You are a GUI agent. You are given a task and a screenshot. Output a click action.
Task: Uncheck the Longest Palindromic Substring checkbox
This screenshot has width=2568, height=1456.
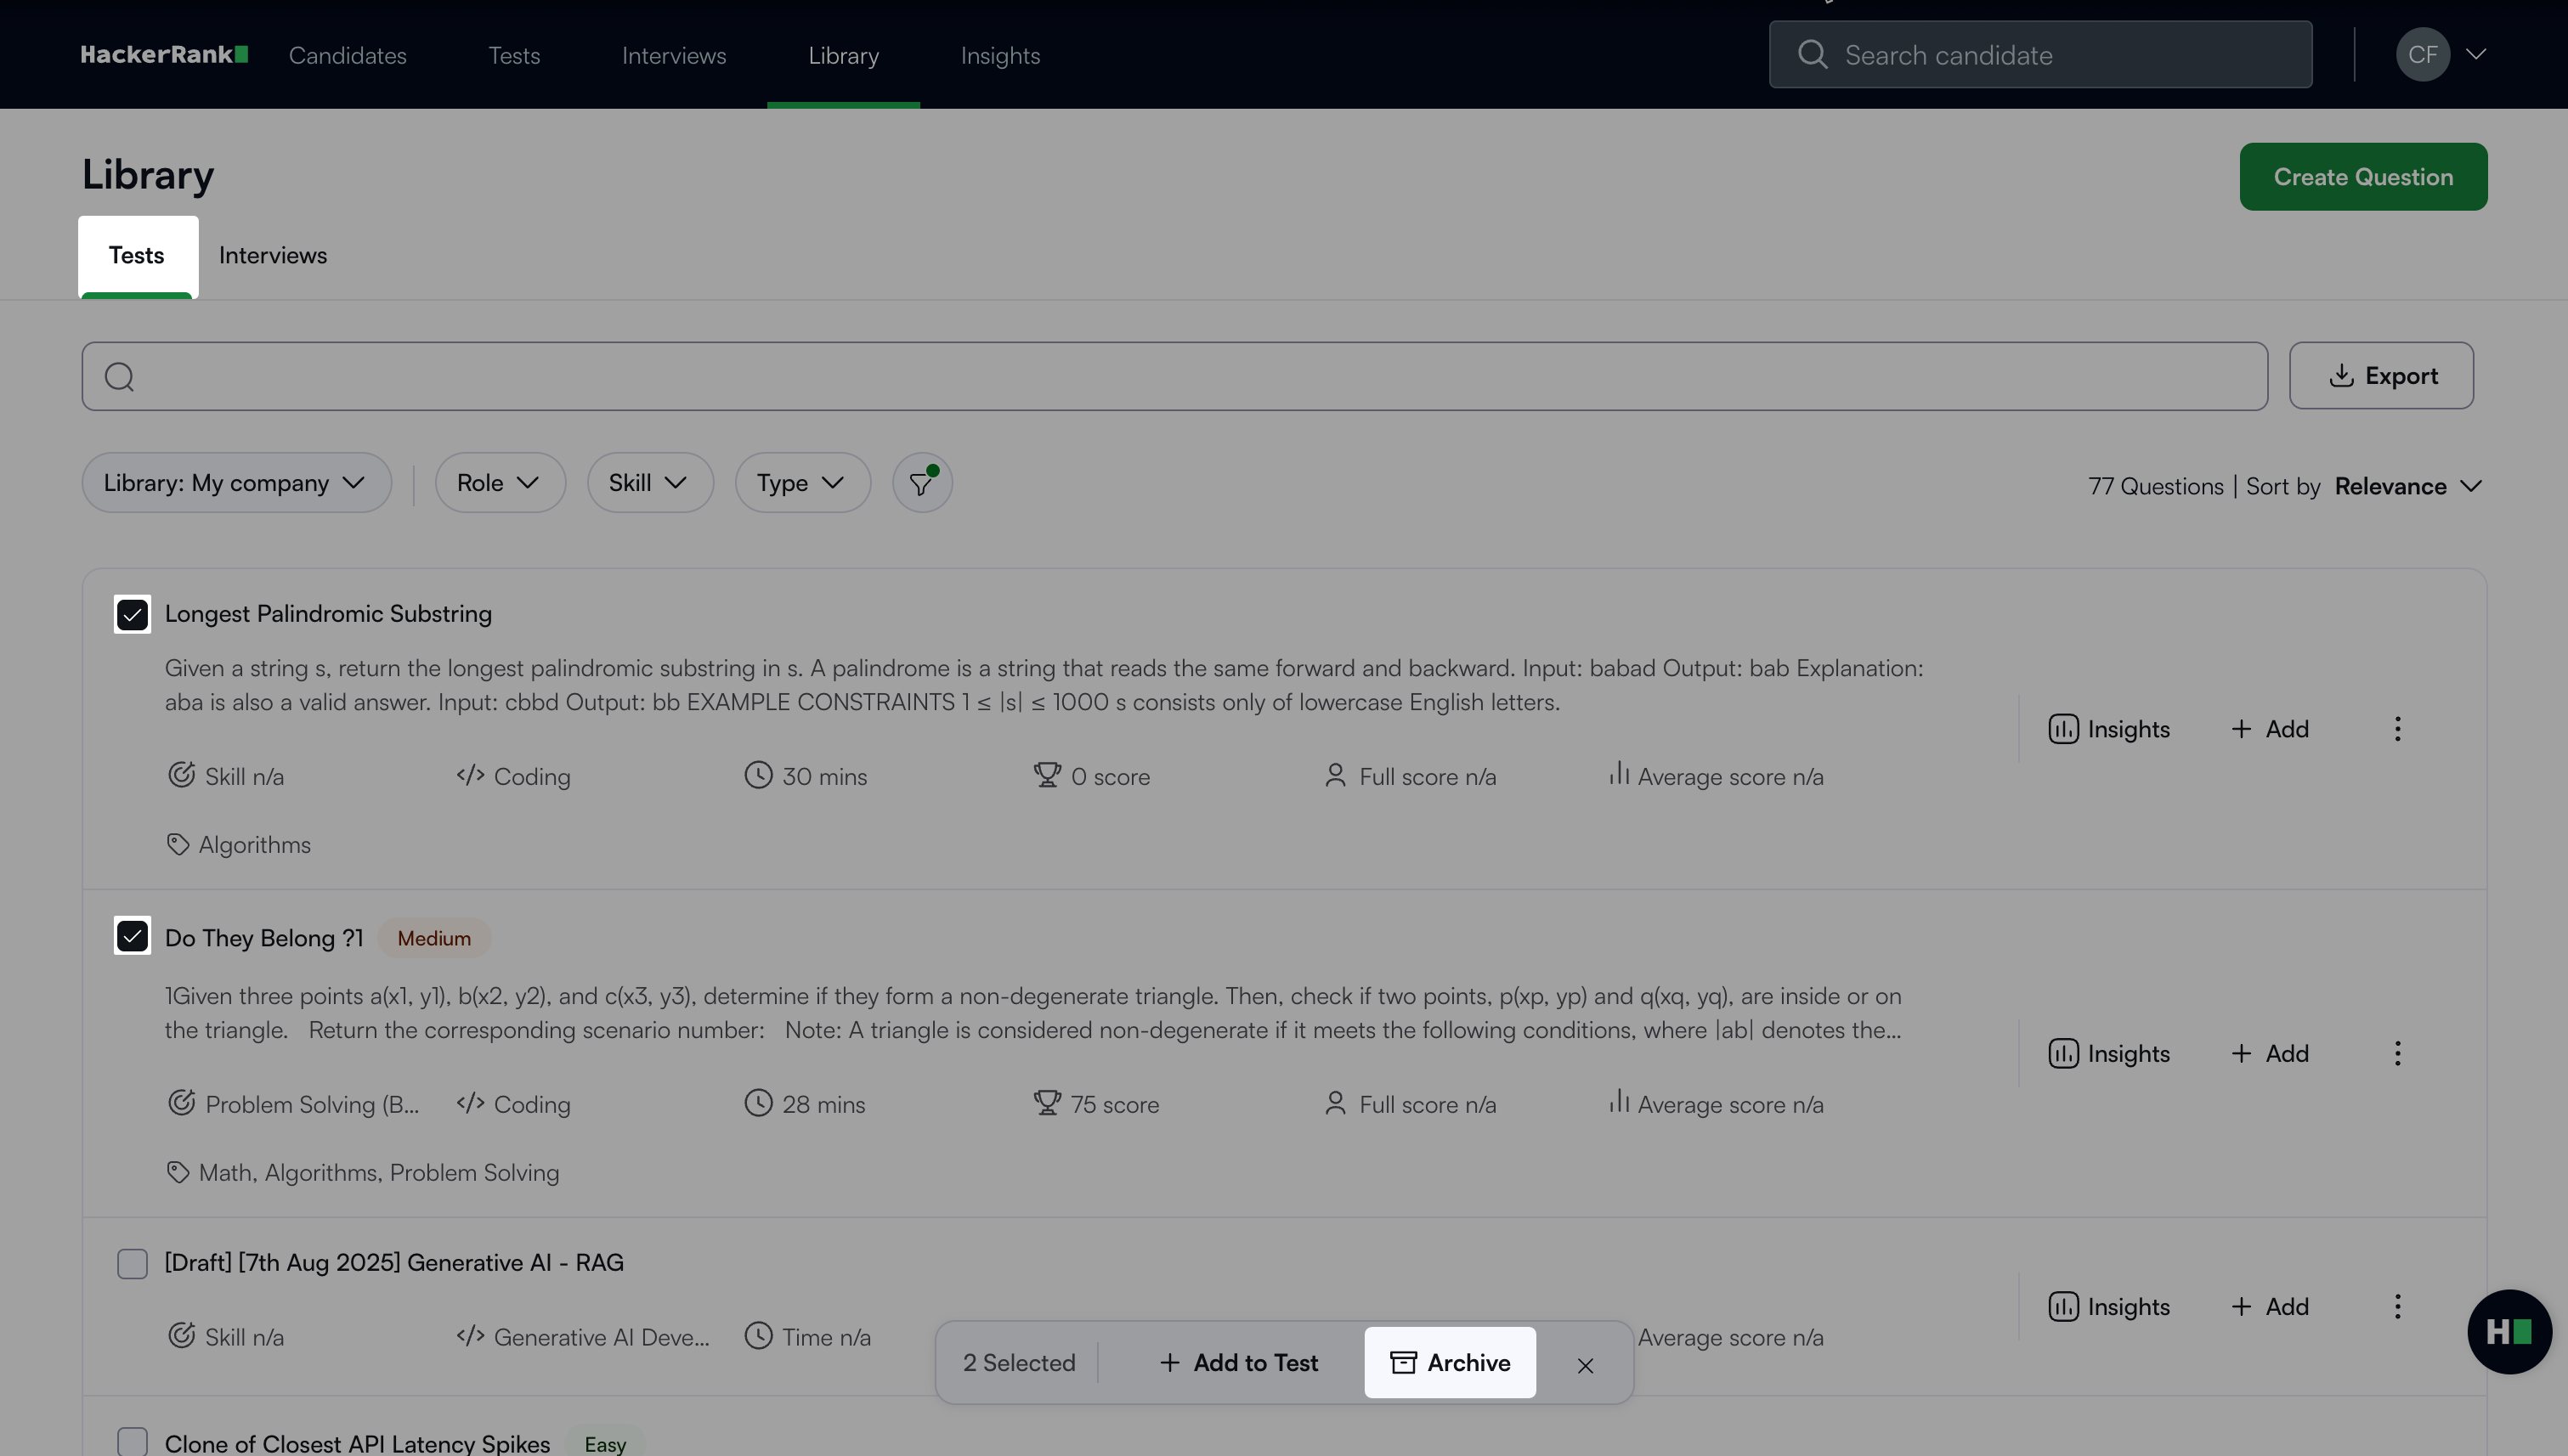click(132, 614)
